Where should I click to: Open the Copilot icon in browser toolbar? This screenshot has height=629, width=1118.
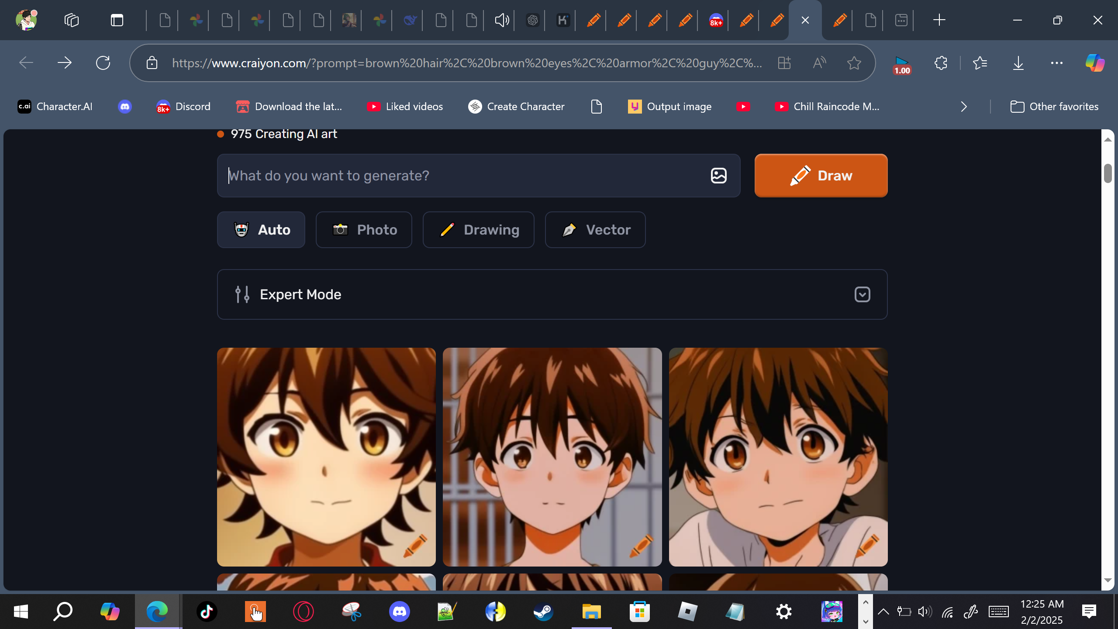tap(1095, 63)
